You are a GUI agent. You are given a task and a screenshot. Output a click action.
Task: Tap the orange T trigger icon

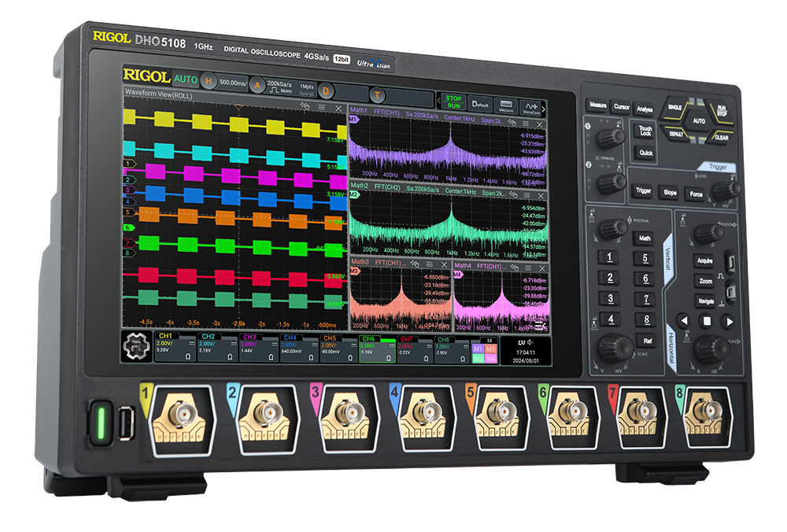378,95
